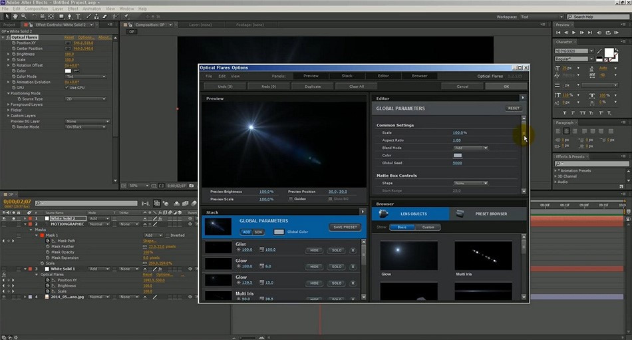
Task: Open the Source Type dropdown
Action: click(86, 99)
